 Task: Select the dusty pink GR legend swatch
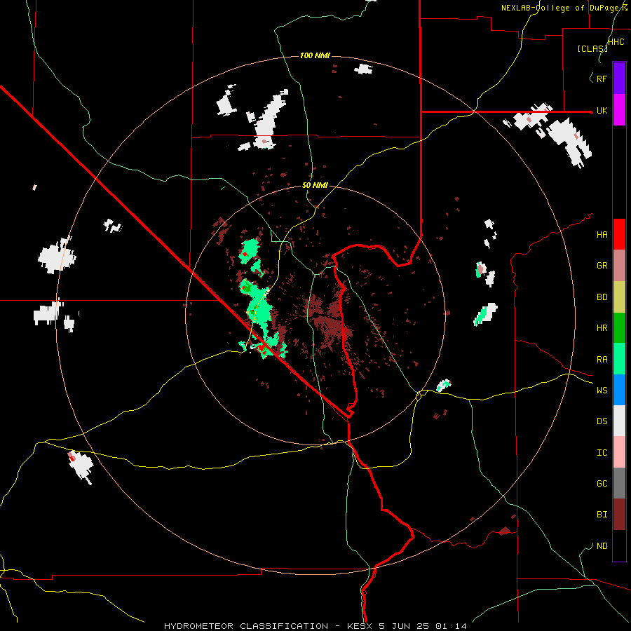(619, 266)
